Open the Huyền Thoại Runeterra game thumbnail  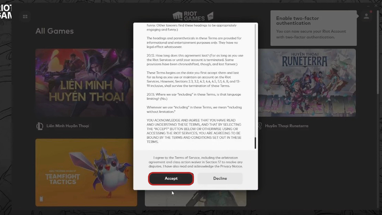point(307,83)
